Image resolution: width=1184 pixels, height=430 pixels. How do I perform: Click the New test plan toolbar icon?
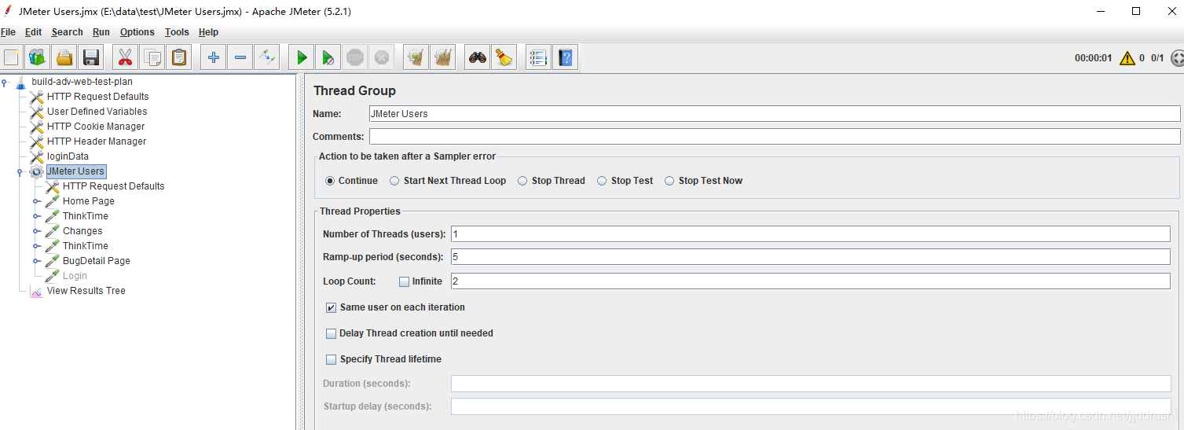(11, 57)
